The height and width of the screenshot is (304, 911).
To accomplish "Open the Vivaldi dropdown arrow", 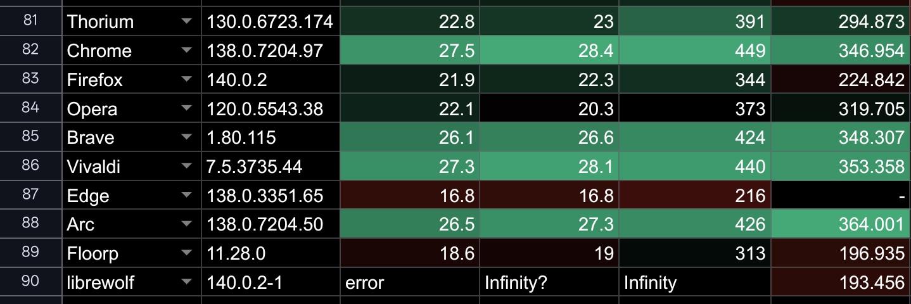I will 186,167.
